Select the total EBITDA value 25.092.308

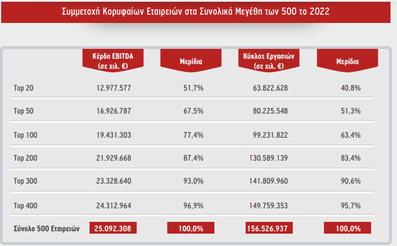click(114, 228)
